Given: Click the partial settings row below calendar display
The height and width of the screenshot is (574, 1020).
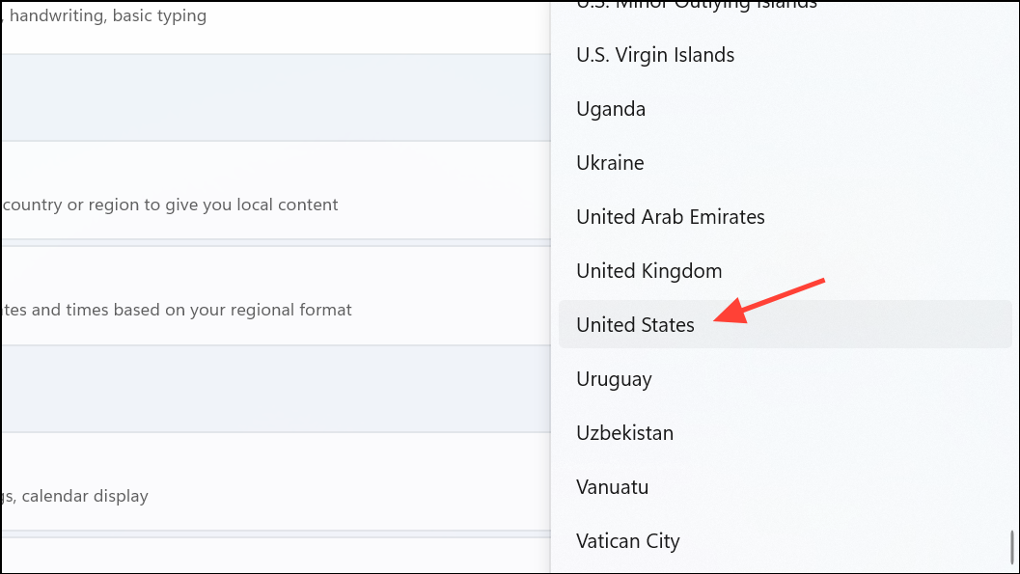Looking at the screenshot, I should point(270,556).
